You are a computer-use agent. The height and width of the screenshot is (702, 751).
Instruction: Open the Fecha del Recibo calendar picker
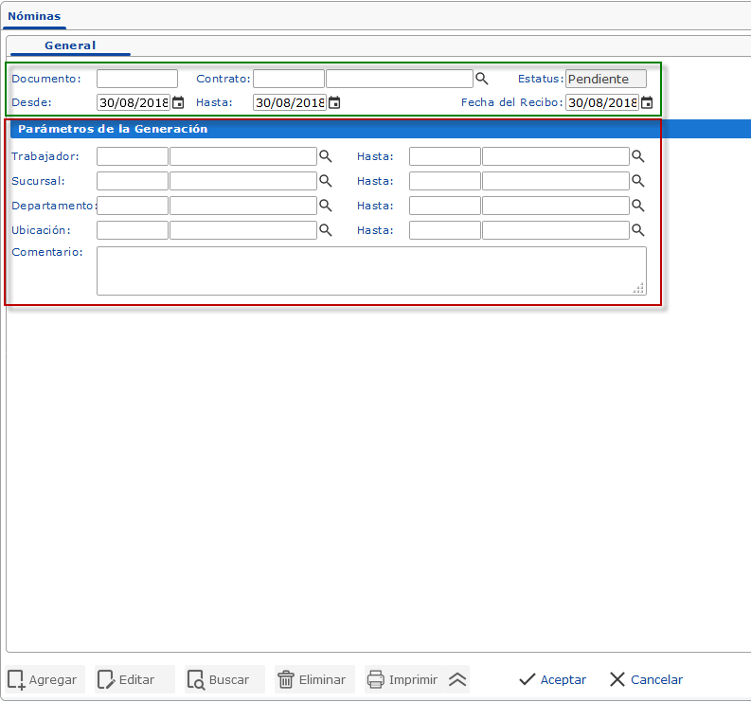pyautogui.click(x=646, y=102)
